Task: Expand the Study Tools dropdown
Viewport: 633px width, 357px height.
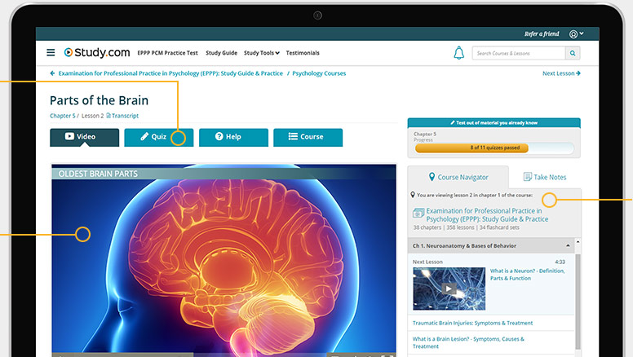Action: pyautogui.click(x=261, y=53)
